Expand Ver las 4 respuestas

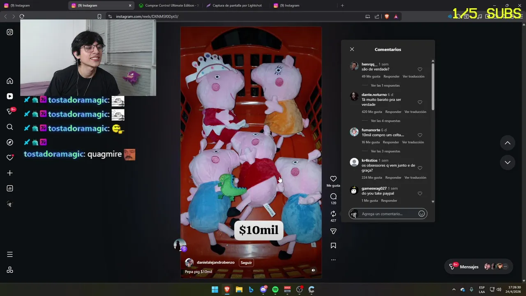(x=385, y=121)
